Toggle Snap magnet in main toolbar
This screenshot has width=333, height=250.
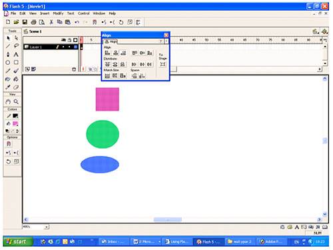(x=95, y=22)
